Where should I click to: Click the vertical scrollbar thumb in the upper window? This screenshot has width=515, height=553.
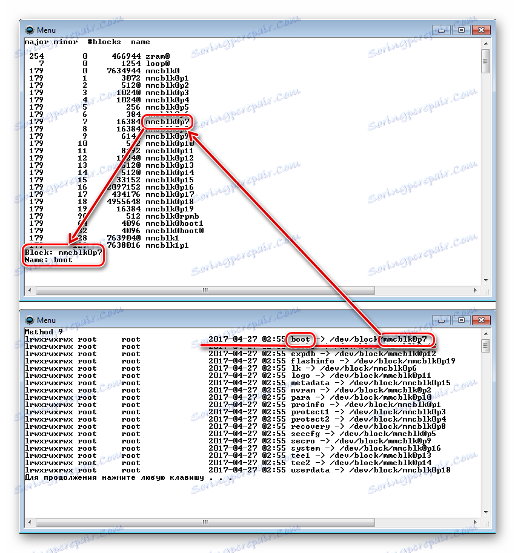tap(486, 61)
